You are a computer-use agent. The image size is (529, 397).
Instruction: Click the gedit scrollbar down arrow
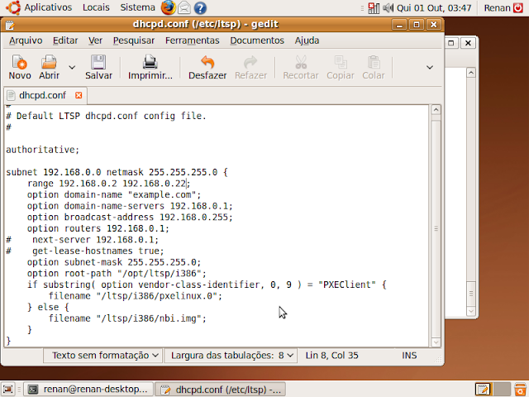pos(436,342)
